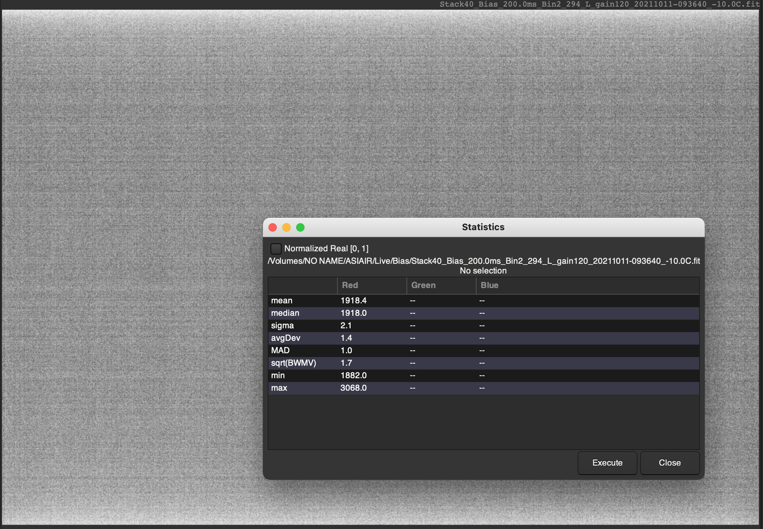Viewport: 763px width, 529px height.
Task: Zoom Statistics window with green button
Action: 300,227
